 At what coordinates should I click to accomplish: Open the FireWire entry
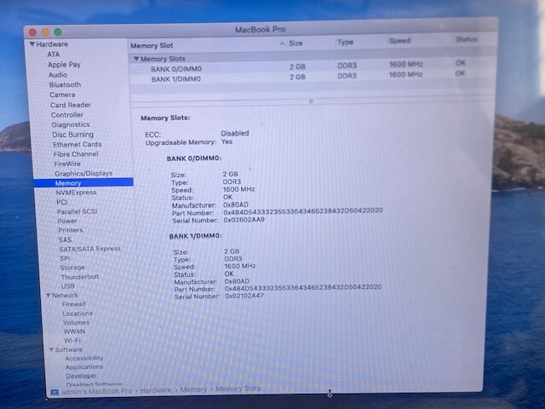(67, 164)
